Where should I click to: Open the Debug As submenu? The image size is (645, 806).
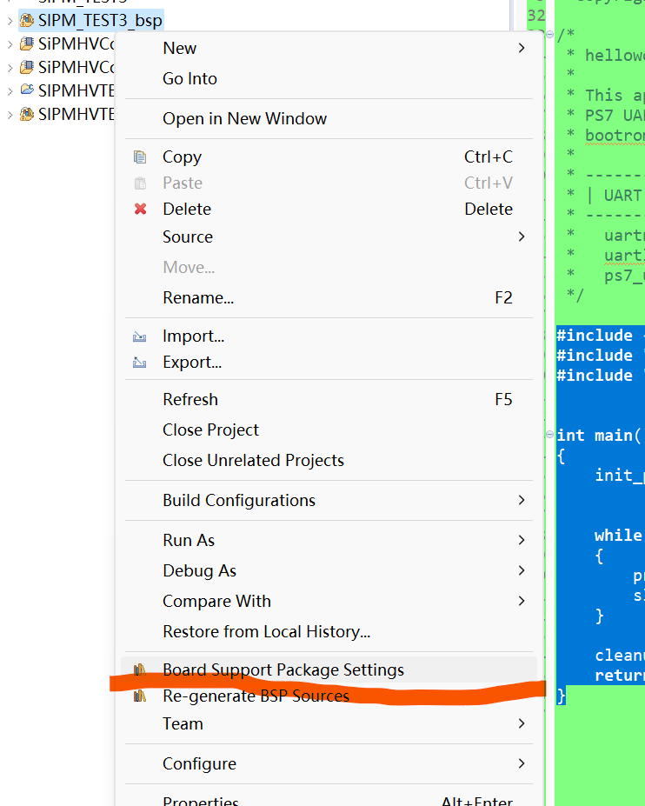[x=329, y=570]
